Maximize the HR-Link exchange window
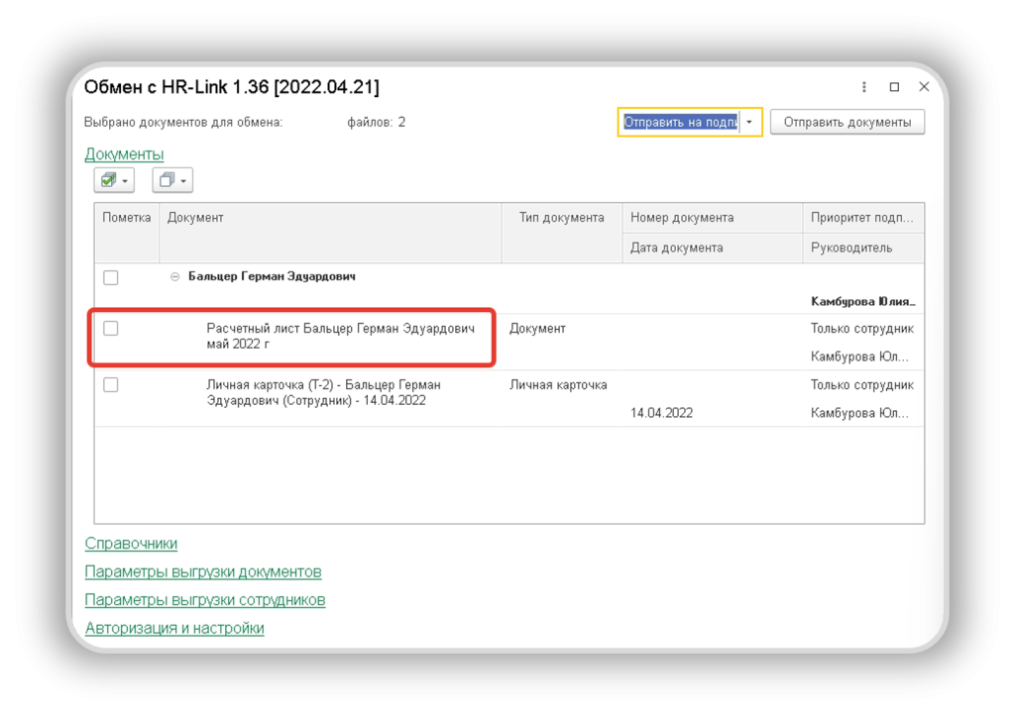The width and height of the screenshot is (1015, 715). tap(894, 87)
